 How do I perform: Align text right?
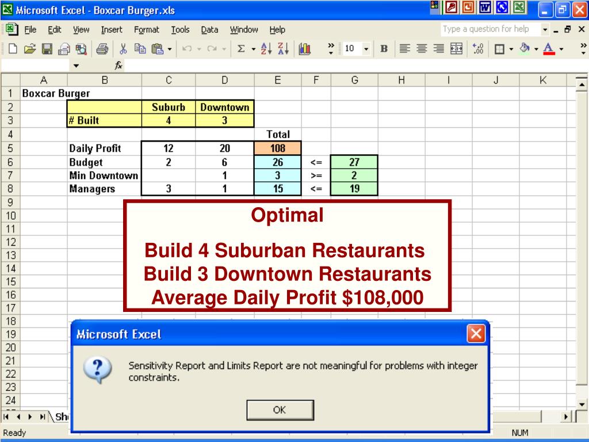[x=439, y=49]
